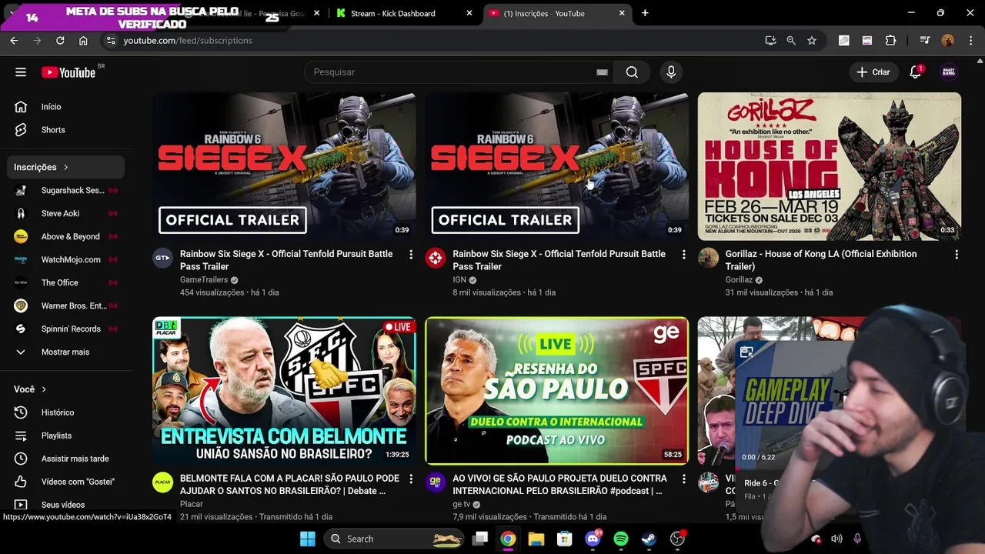This screenshot has width=985, height=554.
Task: Open Steam from the taskbar
Action: tap(649, 539)
